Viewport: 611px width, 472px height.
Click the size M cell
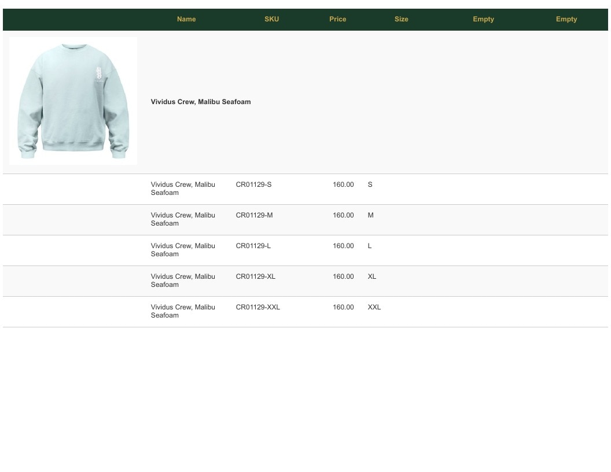370,215
